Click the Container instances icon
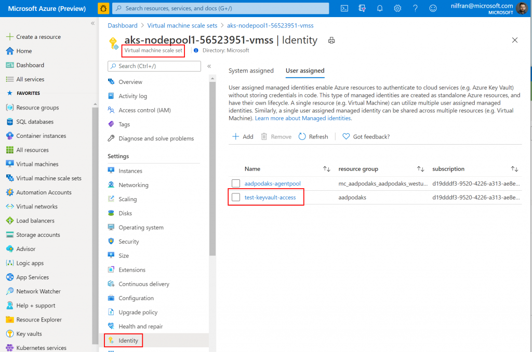The height and width of the screenshot is (352, 532). [10, 136]
